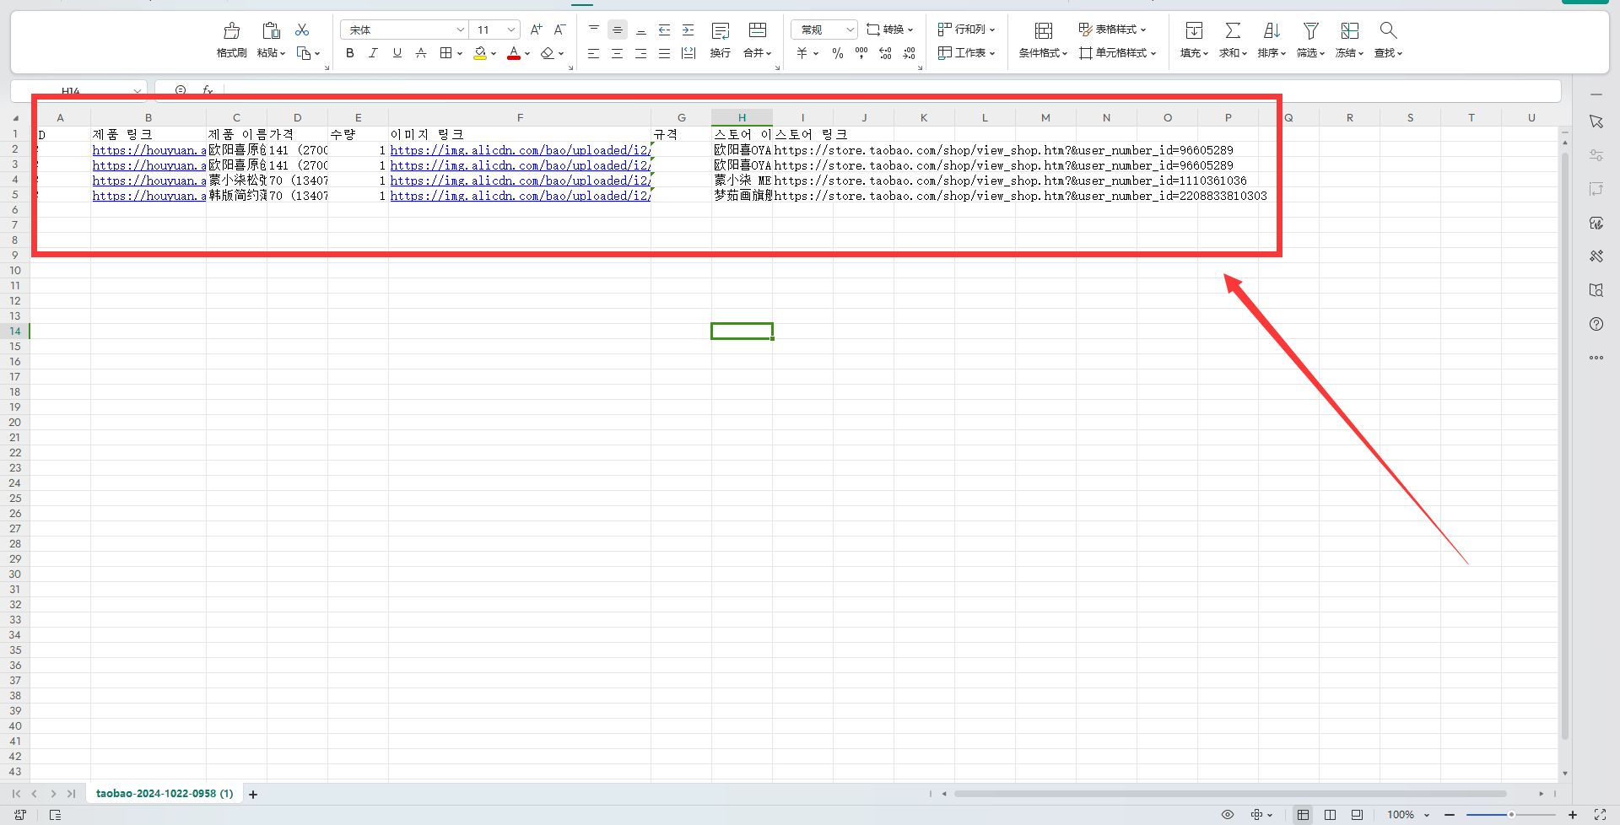Viewport: 1620px width, 825px height.
Task: Click the Format Painter brush icon
Action: [x=231, y=31]
